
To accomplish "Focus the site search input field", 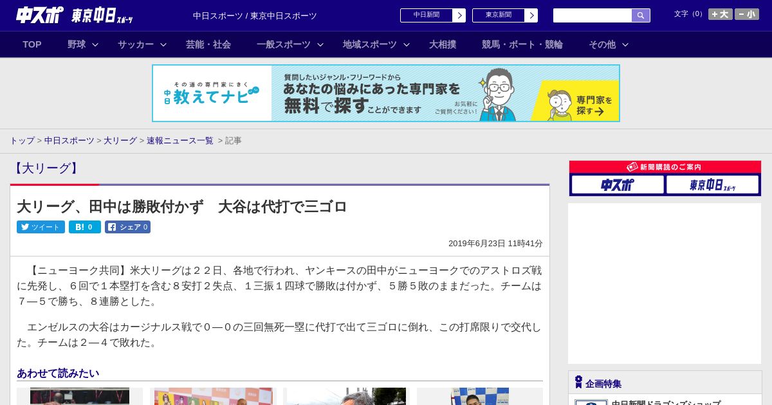I will (x=593, y=15).
